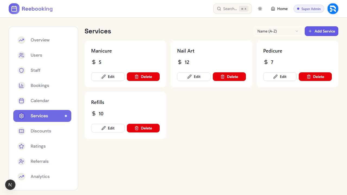This screenshot has width=347, height=195.
Task: Edit the Pedicure service
Action: click(x=280, y=77)
